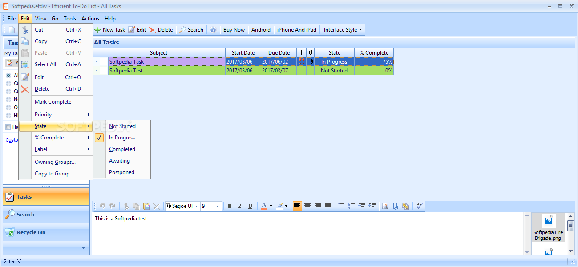Set state to Completed
The image size is (578, 267).
[122, 149]
